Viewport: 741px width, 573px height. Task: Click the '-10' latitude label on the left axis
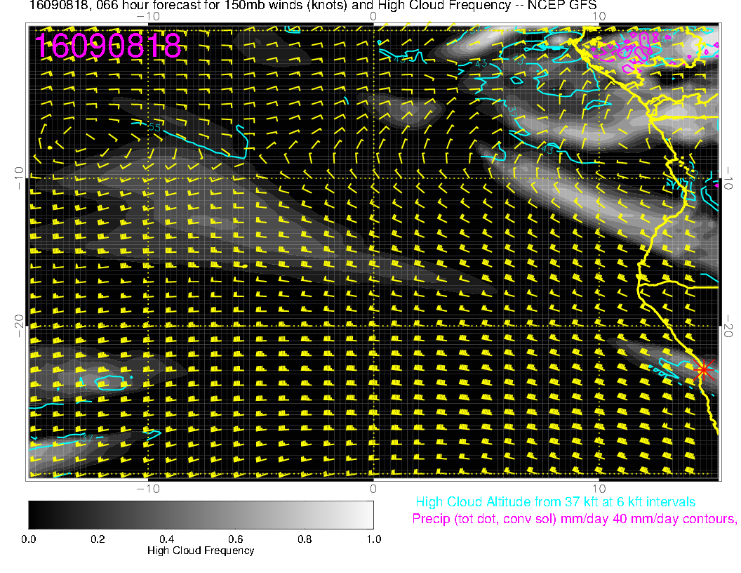pos(19,178)
